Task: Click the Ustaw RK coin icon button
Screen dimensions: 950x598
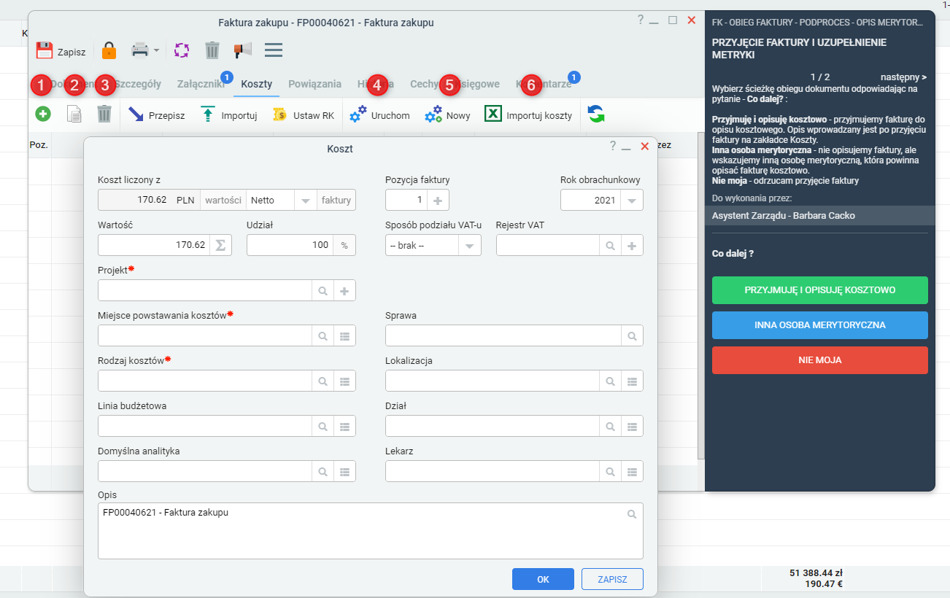Action: [303, 115]
